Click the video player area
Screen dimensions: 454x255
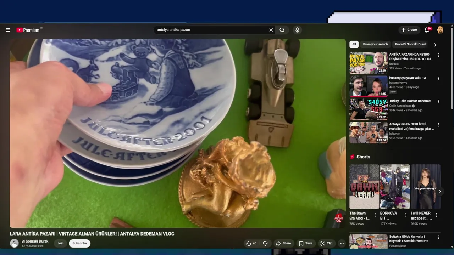(177, 133)
